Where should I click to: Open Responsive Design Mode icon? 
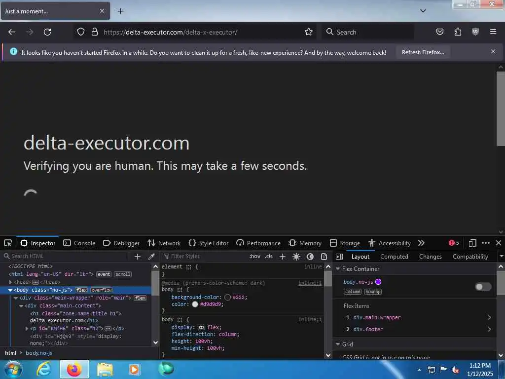click(472, 243)
